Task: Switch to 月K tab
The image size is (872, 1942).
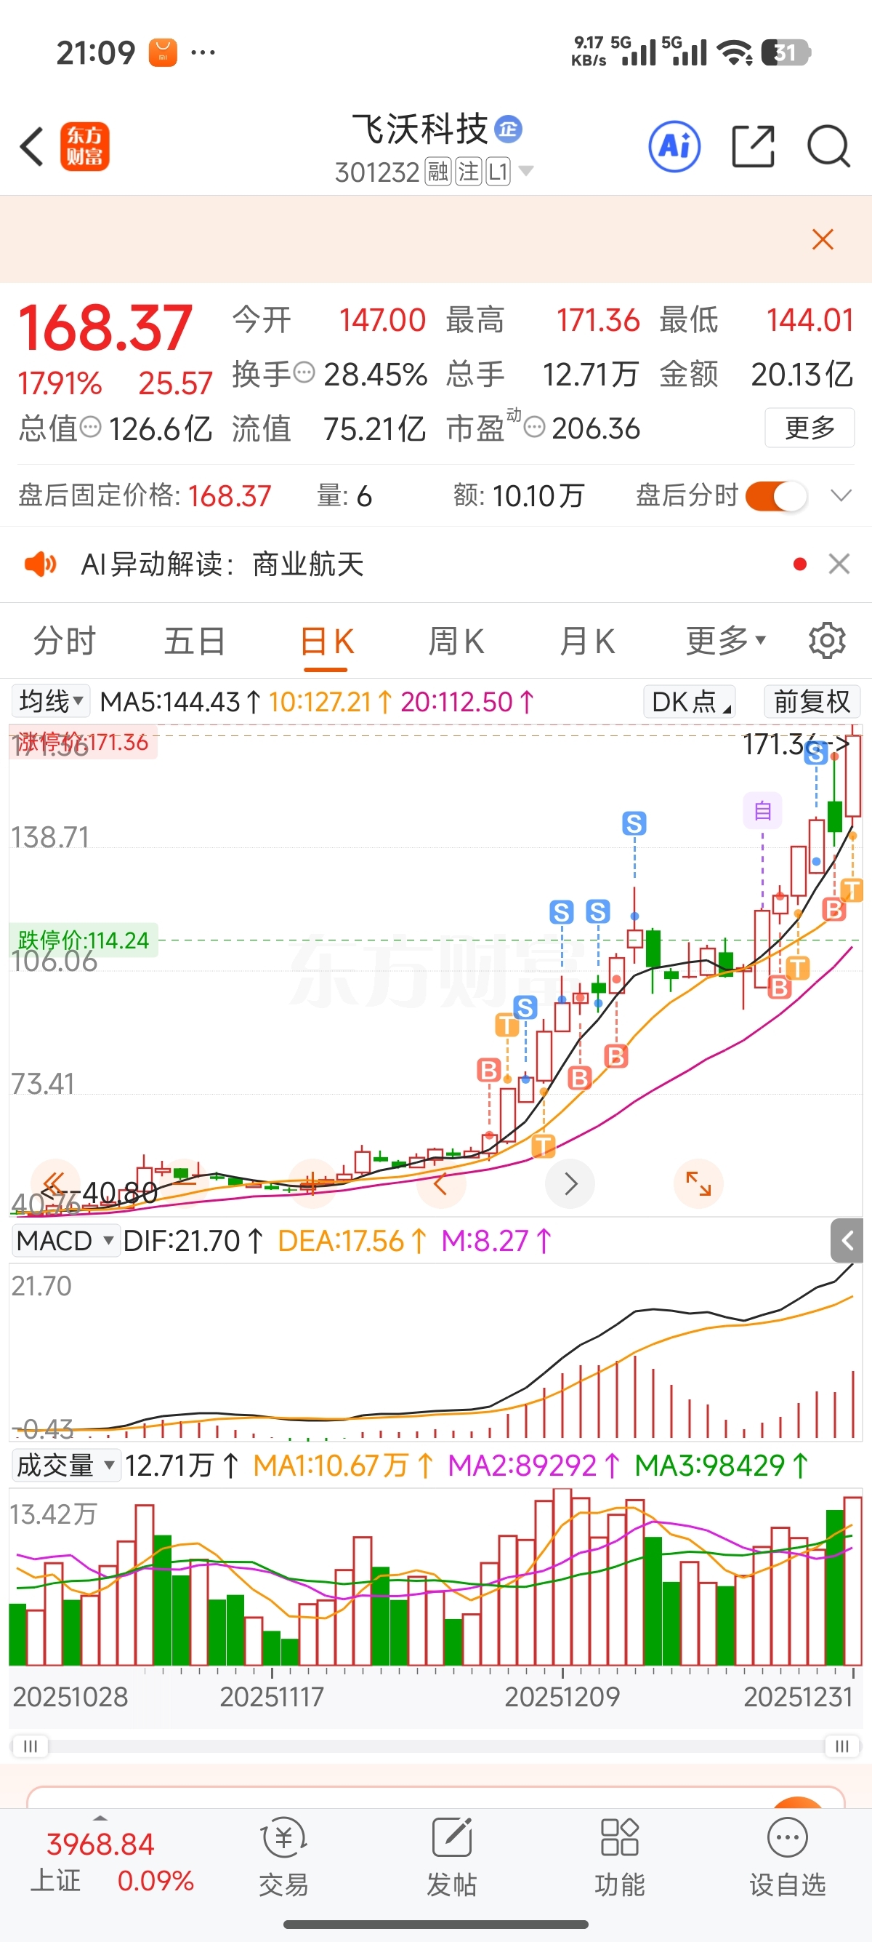Action: (587, 641)
